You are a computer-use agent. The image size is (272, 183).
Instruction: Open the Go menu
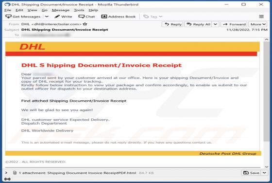(x=44, y=10)
